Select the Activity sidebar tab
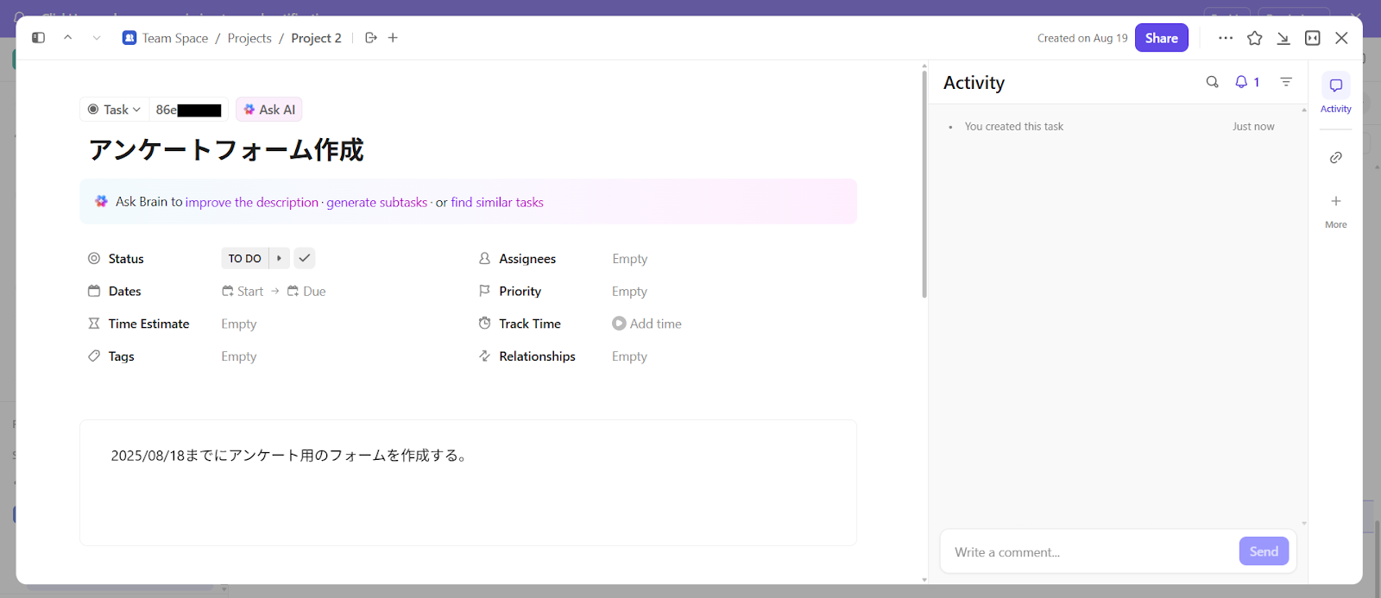 1336,93
